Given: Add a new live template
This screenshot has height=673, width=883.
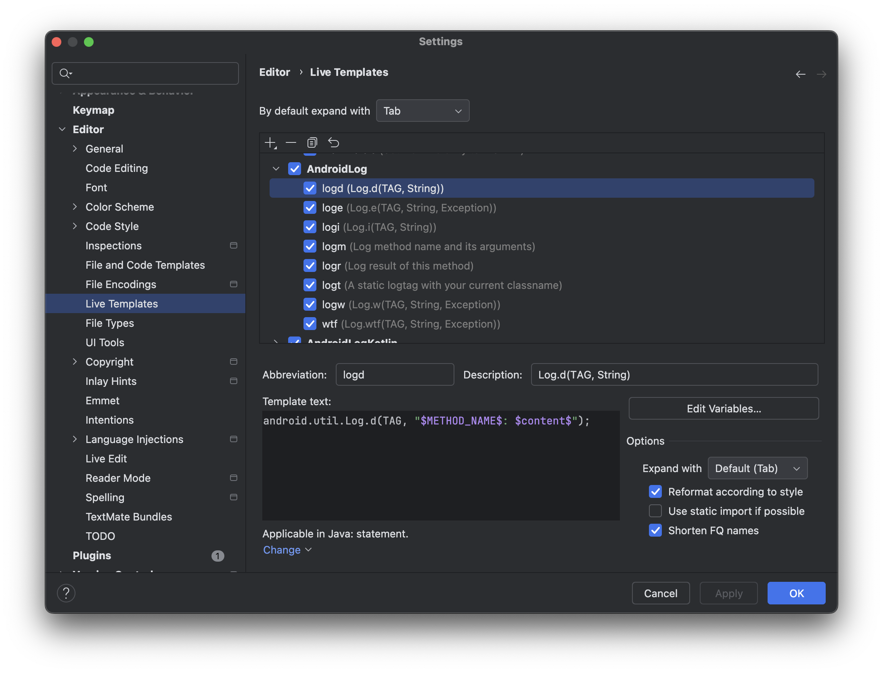Looking at the screenshot, I should coord(270,142).
